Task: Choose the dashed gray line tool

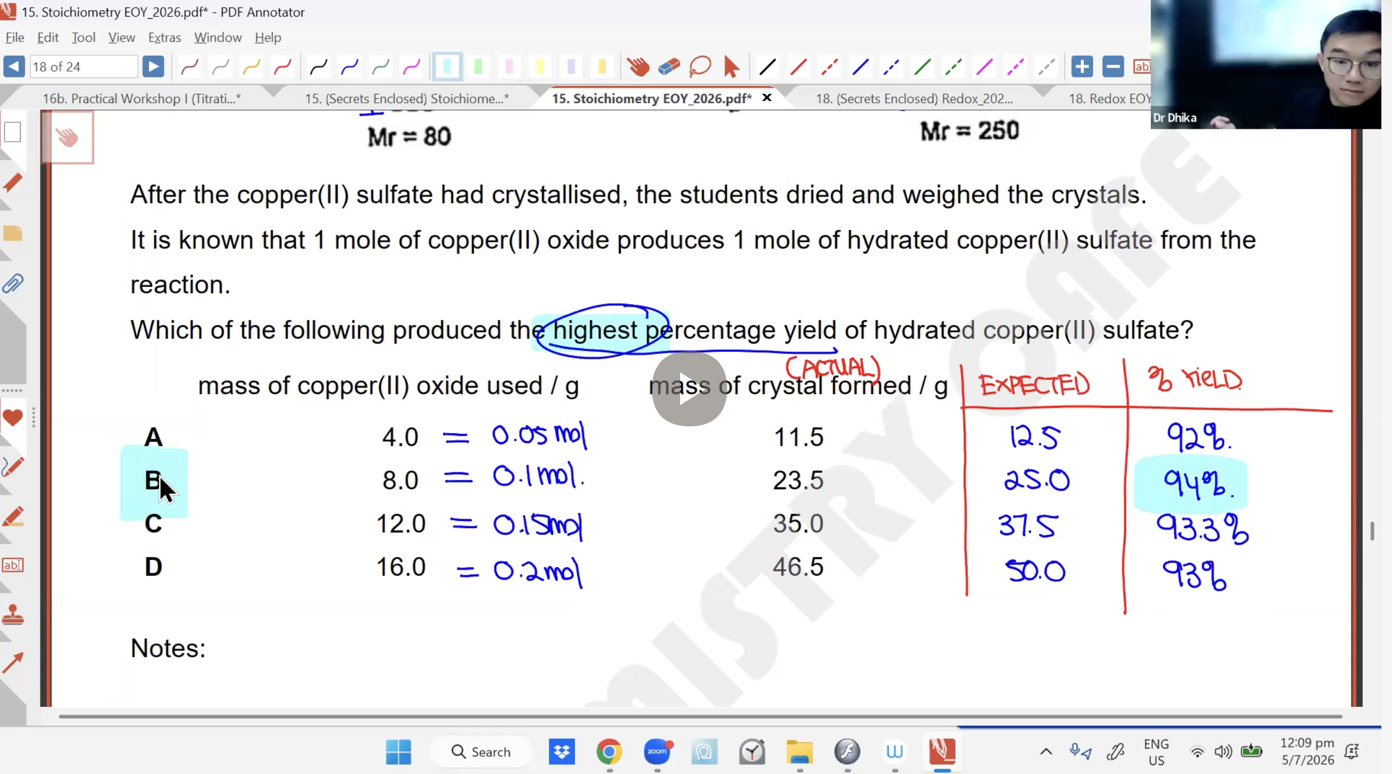Action: click(1047, 67)
